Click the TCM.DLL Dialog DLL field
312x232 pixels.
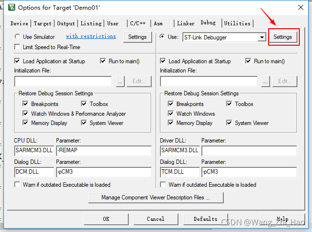pyautogui.click(x=180, y=172)
